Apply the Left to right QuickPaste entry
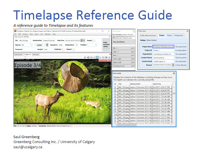 [123, 59]
